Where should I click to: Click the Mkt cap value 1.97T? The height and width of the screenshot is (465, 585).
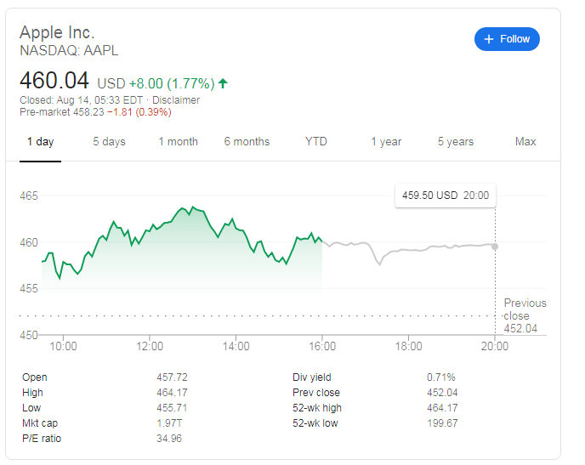(169, 423)
